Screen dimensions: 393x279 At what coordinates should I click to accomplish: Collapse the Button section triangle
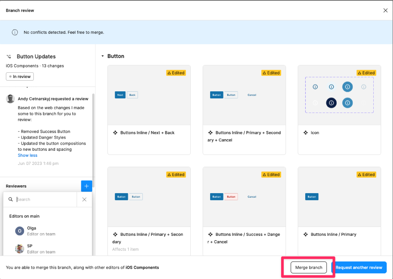103,56
